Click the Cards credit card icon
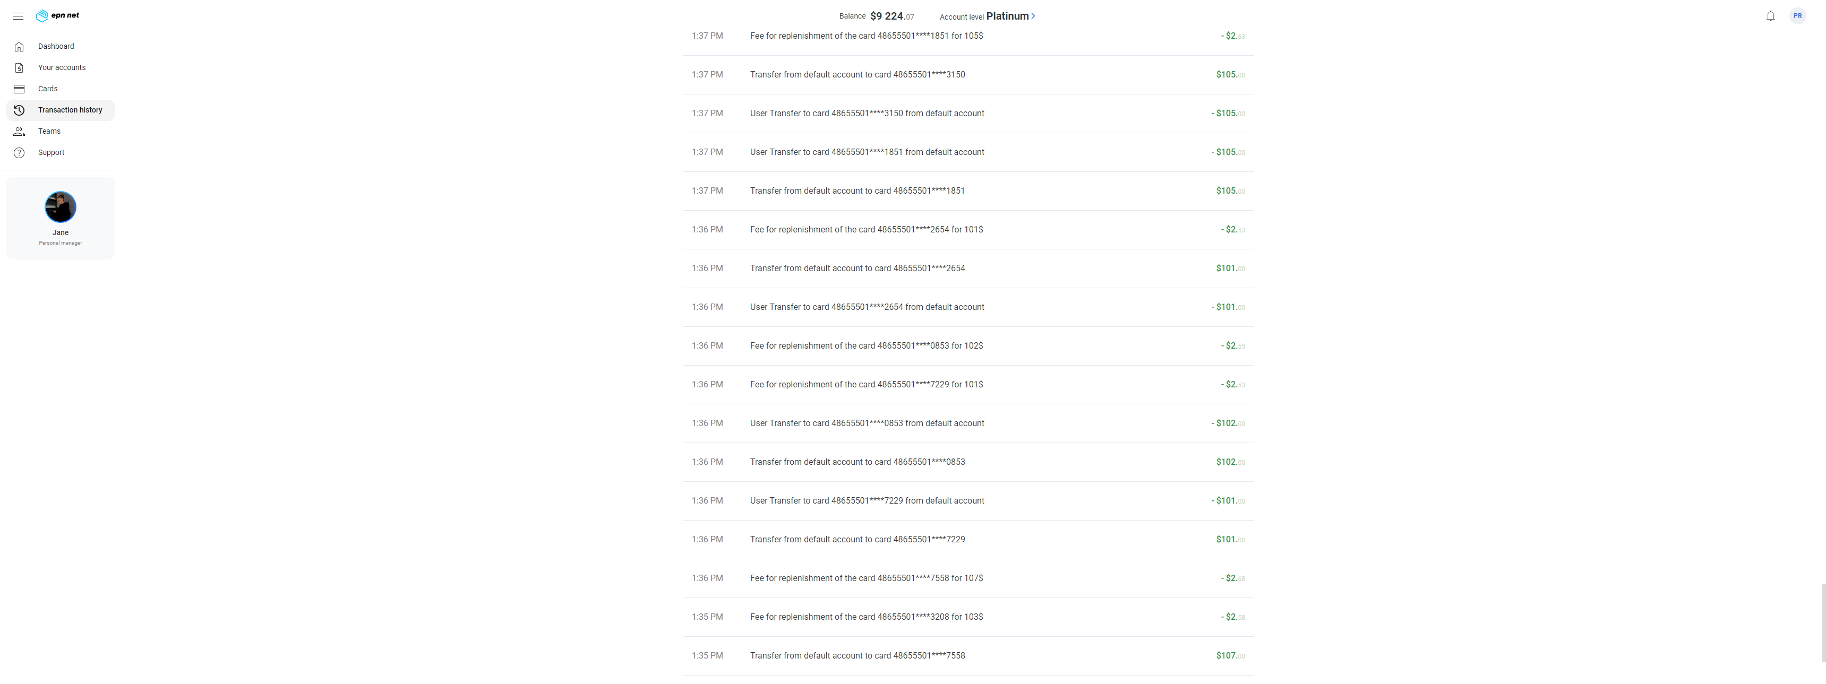 [x=19, y=89]
